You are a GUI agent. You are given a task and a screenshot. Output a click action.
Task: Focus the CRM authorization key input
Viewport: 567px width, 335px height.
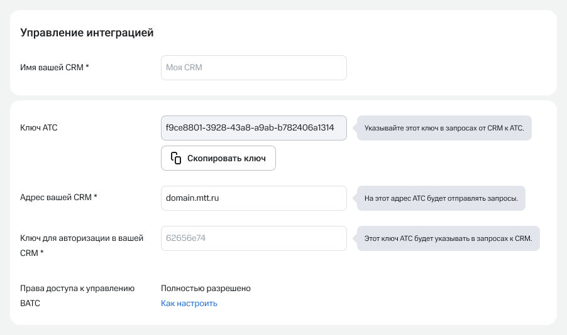click(x=253, y=238)
